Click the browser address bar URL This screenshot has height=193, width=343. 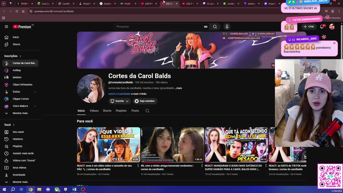[x=54, y=11]
